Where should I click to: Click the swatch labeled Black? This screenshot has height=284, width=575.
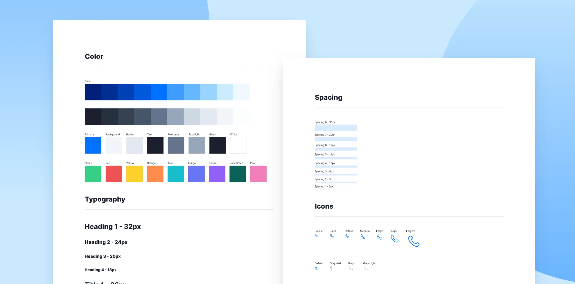(218, 145)
